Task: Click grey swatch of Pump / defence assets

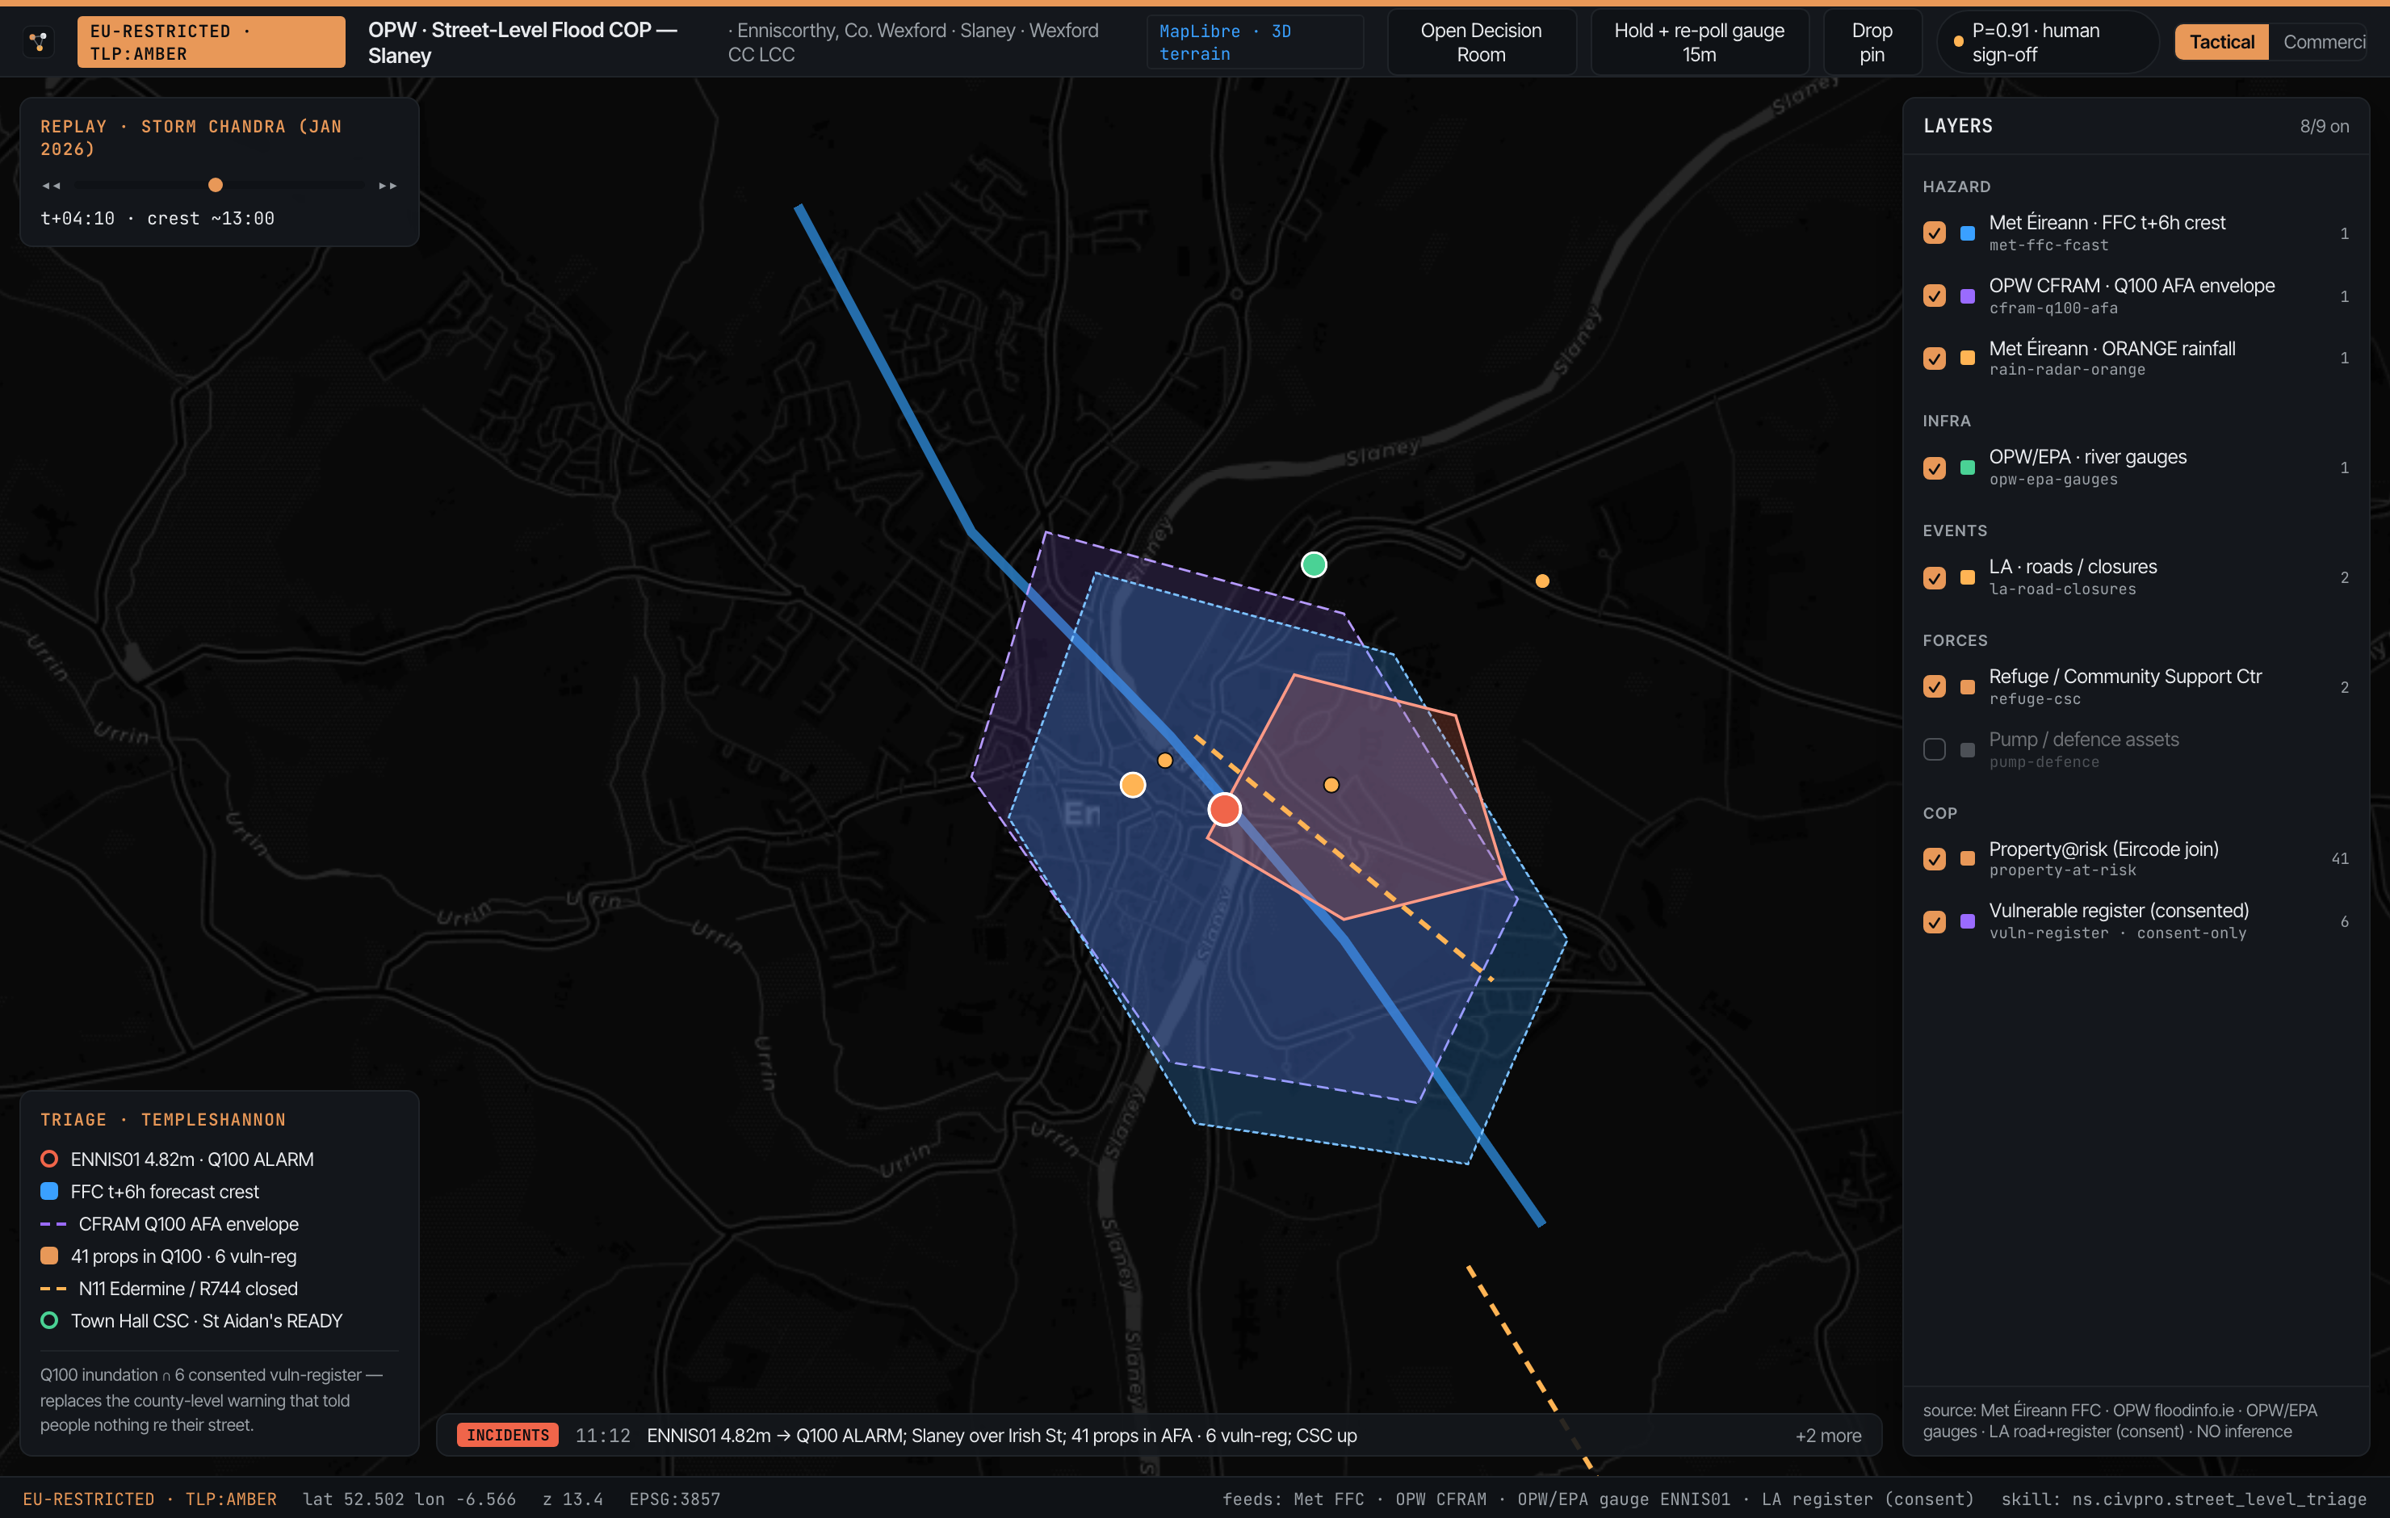Action: pos(1967,749)
